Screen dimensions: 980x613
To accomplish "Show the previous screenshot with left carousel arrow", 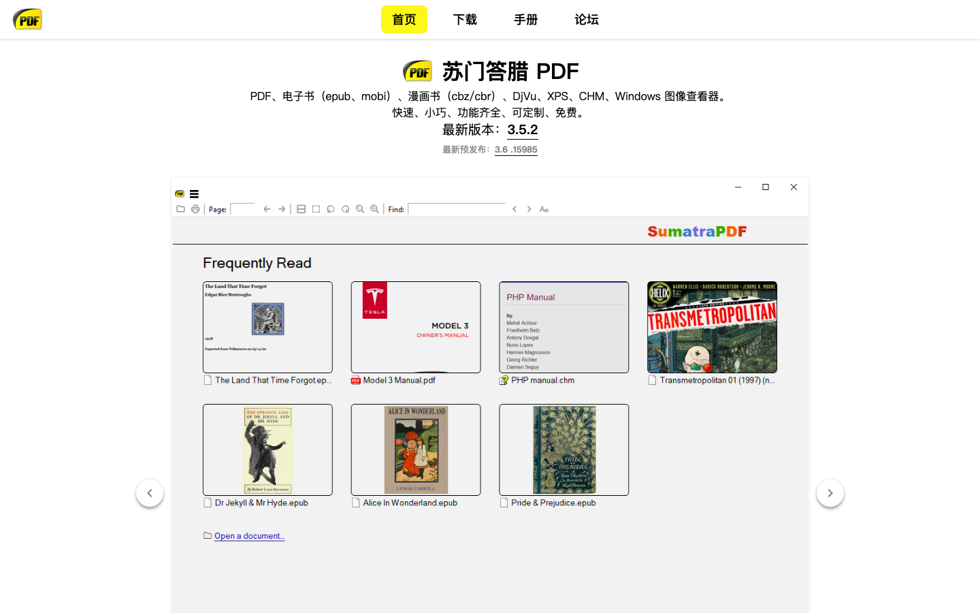I will tap(150, 493).
